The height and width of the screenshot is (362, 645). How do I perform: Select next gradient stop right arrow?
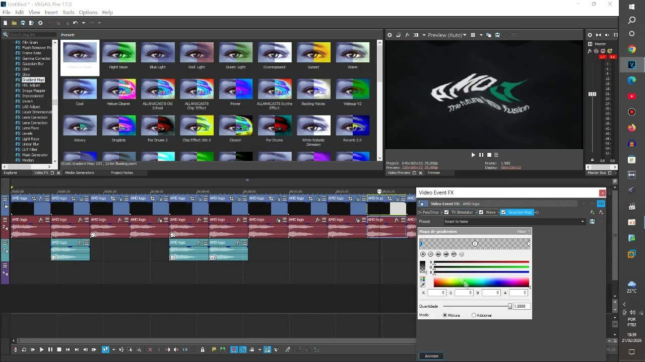[446, 254]
